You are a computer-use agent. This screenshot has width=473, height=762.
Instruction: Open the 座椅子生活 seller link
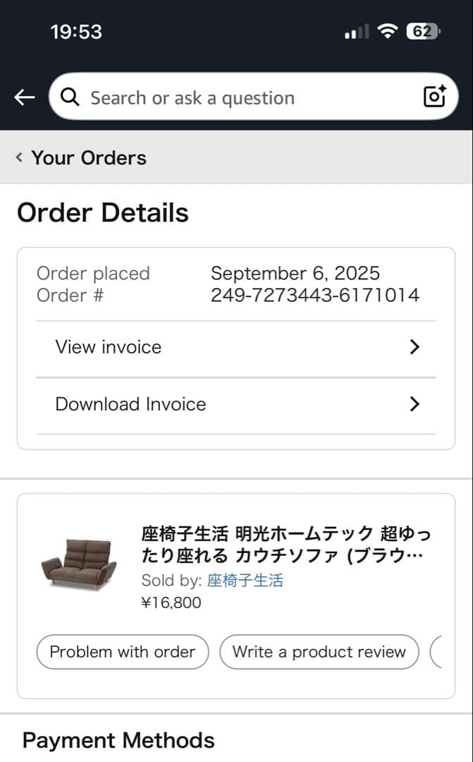(245, 581)
